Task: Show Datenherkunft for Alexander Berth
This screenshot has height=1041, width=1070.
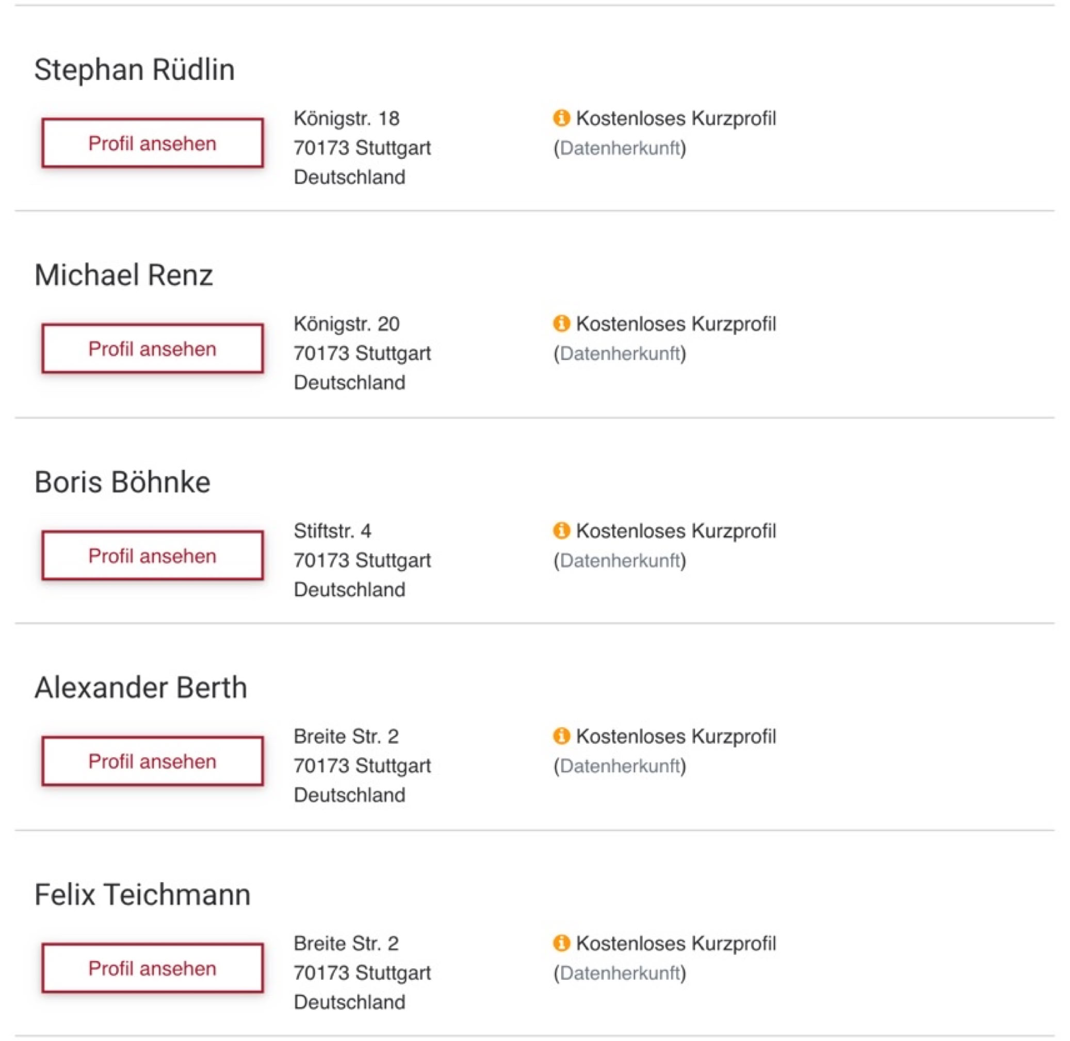Action: point(620,767)
